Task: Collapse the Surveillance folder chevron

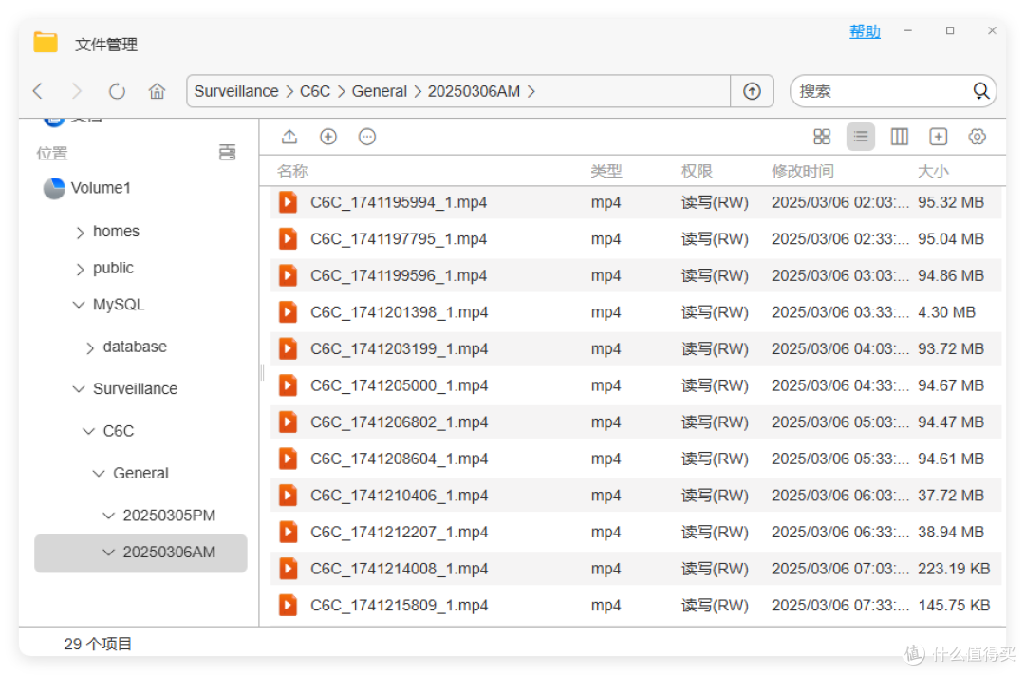Action: click(x=79, y=389)
